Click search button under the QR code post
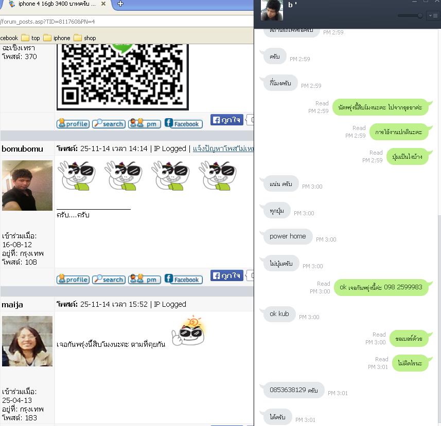Viewport: 441px width, 426px height. pyautogui.click(x=109, y=124)
